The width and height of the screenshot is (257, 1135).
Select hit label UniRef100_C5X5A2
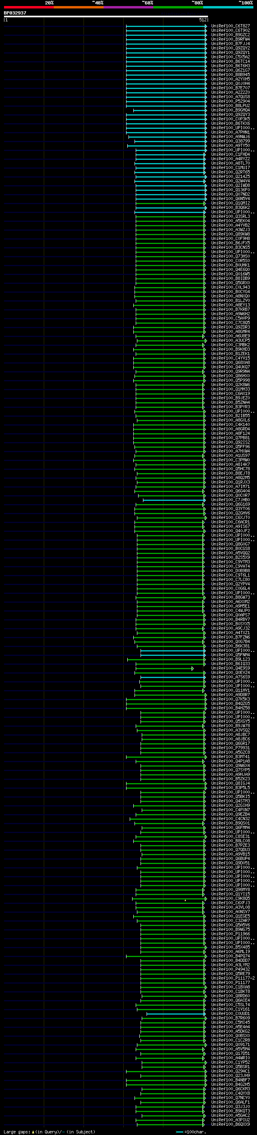230,57
